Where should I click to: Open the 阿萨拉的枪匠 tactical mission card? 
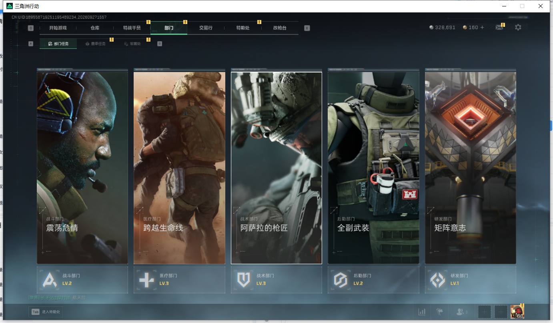click(276, 168)
